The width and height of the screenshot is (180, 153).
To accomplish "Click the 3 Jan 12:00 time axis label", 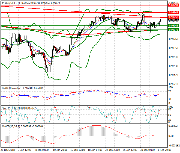I will tap(25, 150).
